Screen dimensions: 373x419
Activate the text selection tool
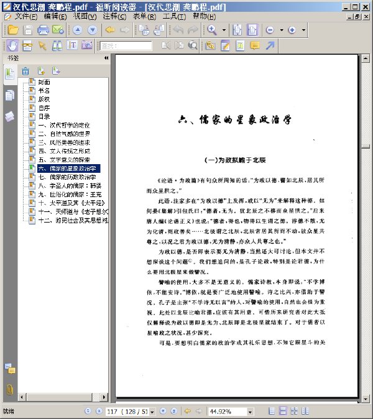click(x=72, y=45)
